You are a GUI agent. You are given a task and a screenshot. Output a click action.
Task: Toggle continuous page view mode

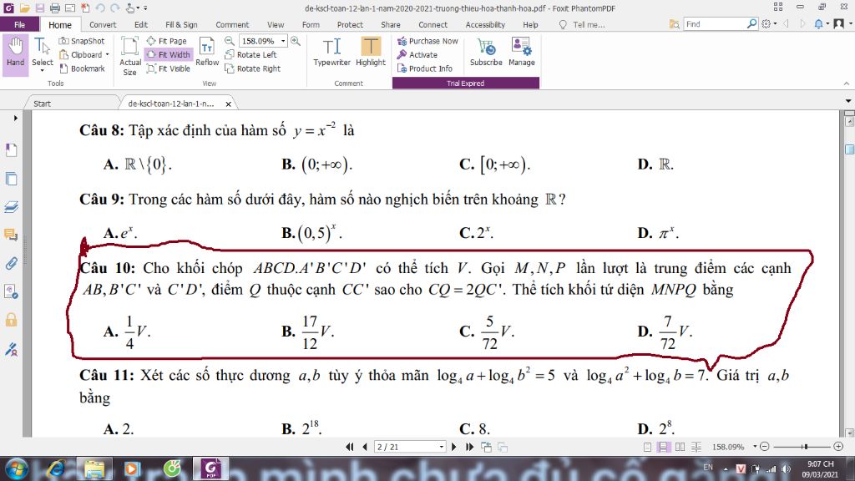pyautogui.click(x=663, y=448)
